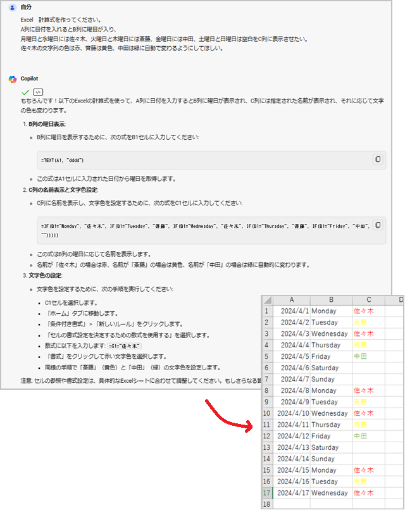Select all cells with the sheet corner triangle
The image size is (405, 510).
268,300
